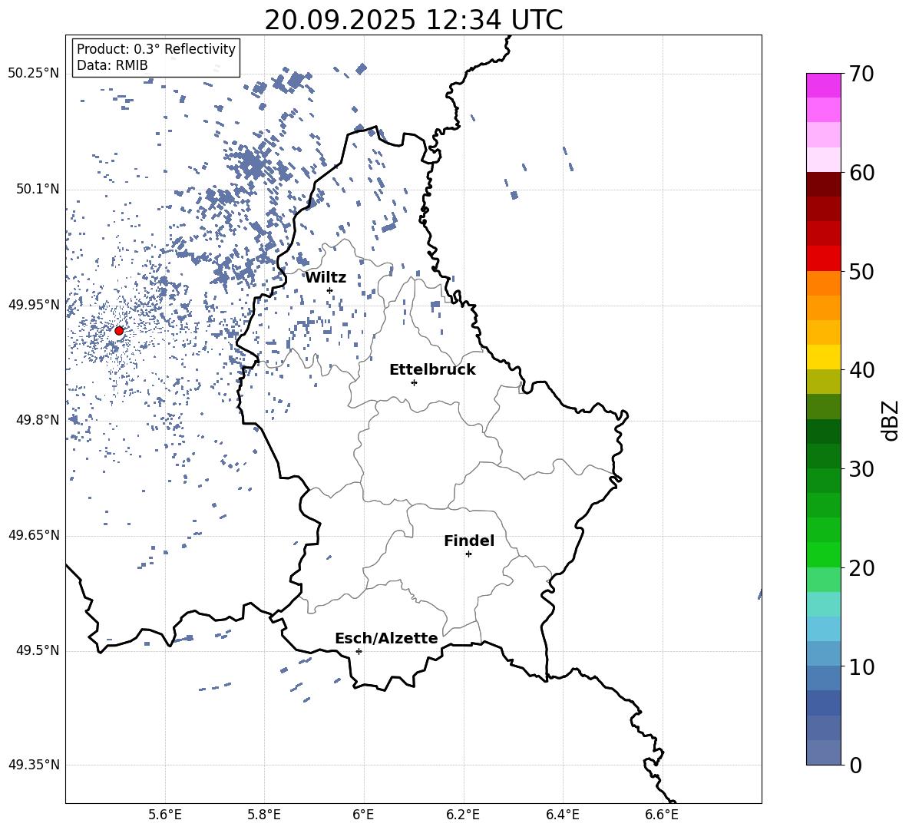Click the 'Product: 0.3° Reflectivity' text
Image resolution: width=909 pixels, height=830 pixels.
point(156,49)
